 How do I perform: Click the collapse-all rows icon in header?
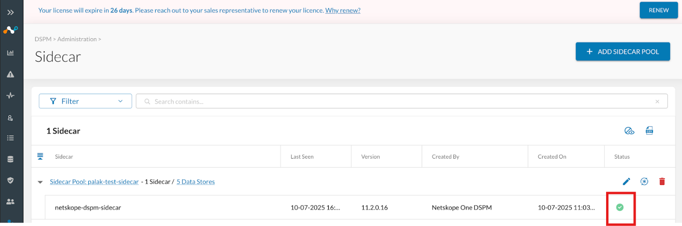40,156
